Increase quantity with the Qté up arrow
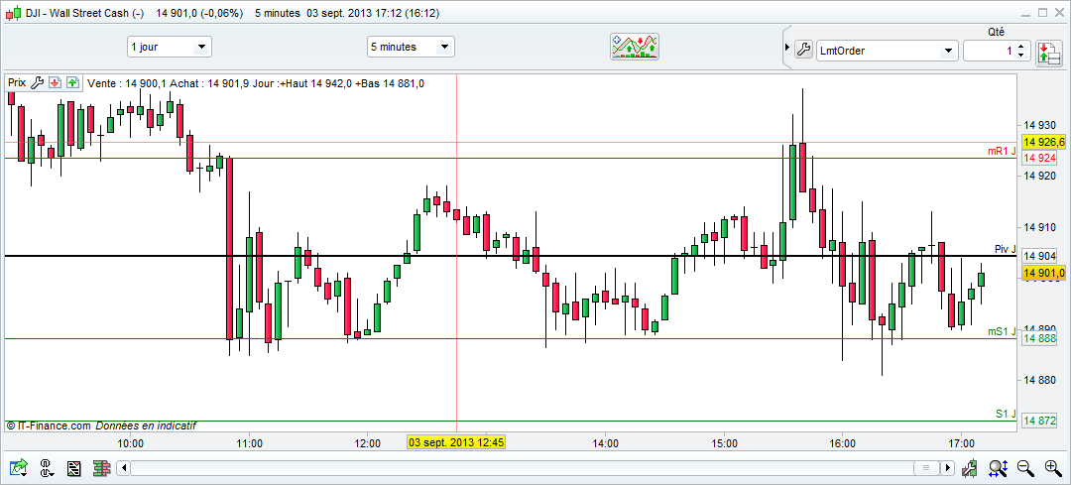The width and height of the screenshot is (1071, 485). 1020,46
